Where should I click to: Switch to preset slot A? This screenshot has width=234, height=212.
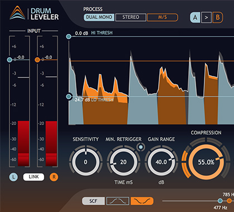(x=195, y=17)
